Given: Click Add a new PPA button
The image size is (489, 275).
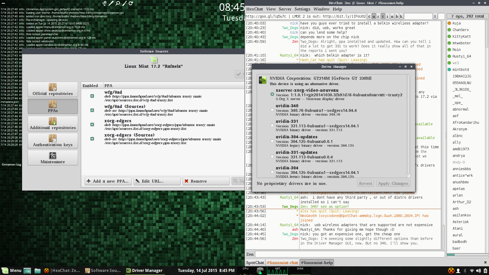Looking at the screenshot, I should coord(108,181).
